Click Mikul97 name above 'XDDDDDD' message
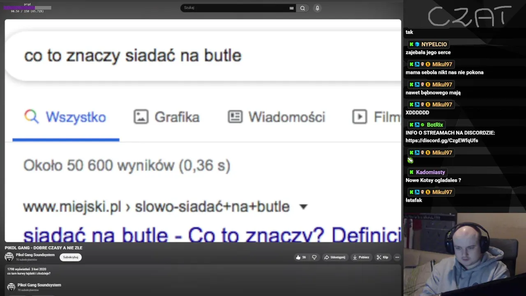The width and height of the screenshot is (526, 296). coord(442,105)
